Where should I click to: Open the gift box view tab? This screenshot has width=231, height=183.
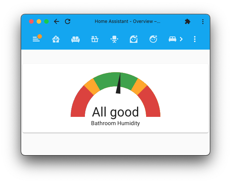95,39
